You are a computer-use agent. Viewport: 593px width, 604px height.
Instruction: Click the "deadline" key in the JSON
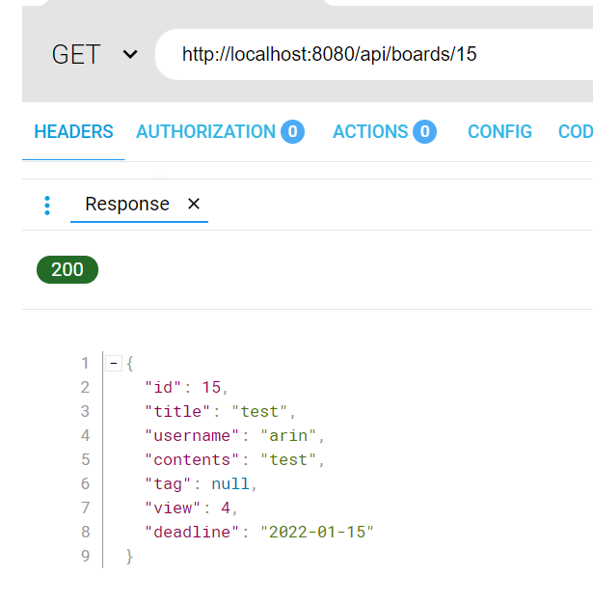click(x=192, y=533)
